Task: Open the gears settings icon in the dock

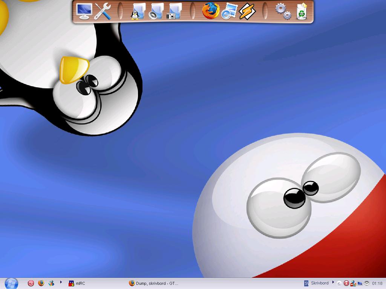Action: 283,11
